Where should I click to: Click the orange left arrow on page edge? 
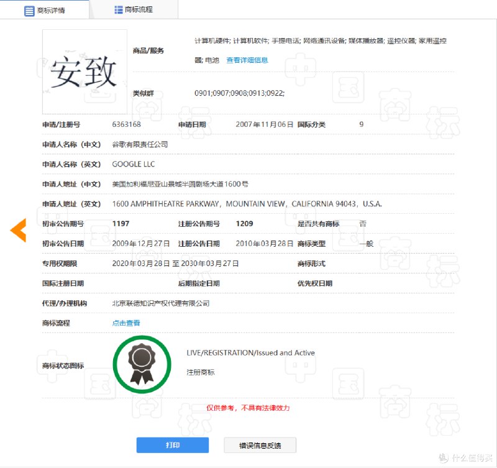point(18,229)
